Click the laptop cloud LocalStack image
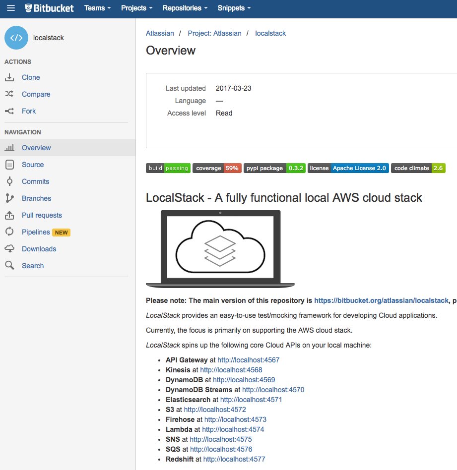The image size is (457, 470). [x=220, y=249]
